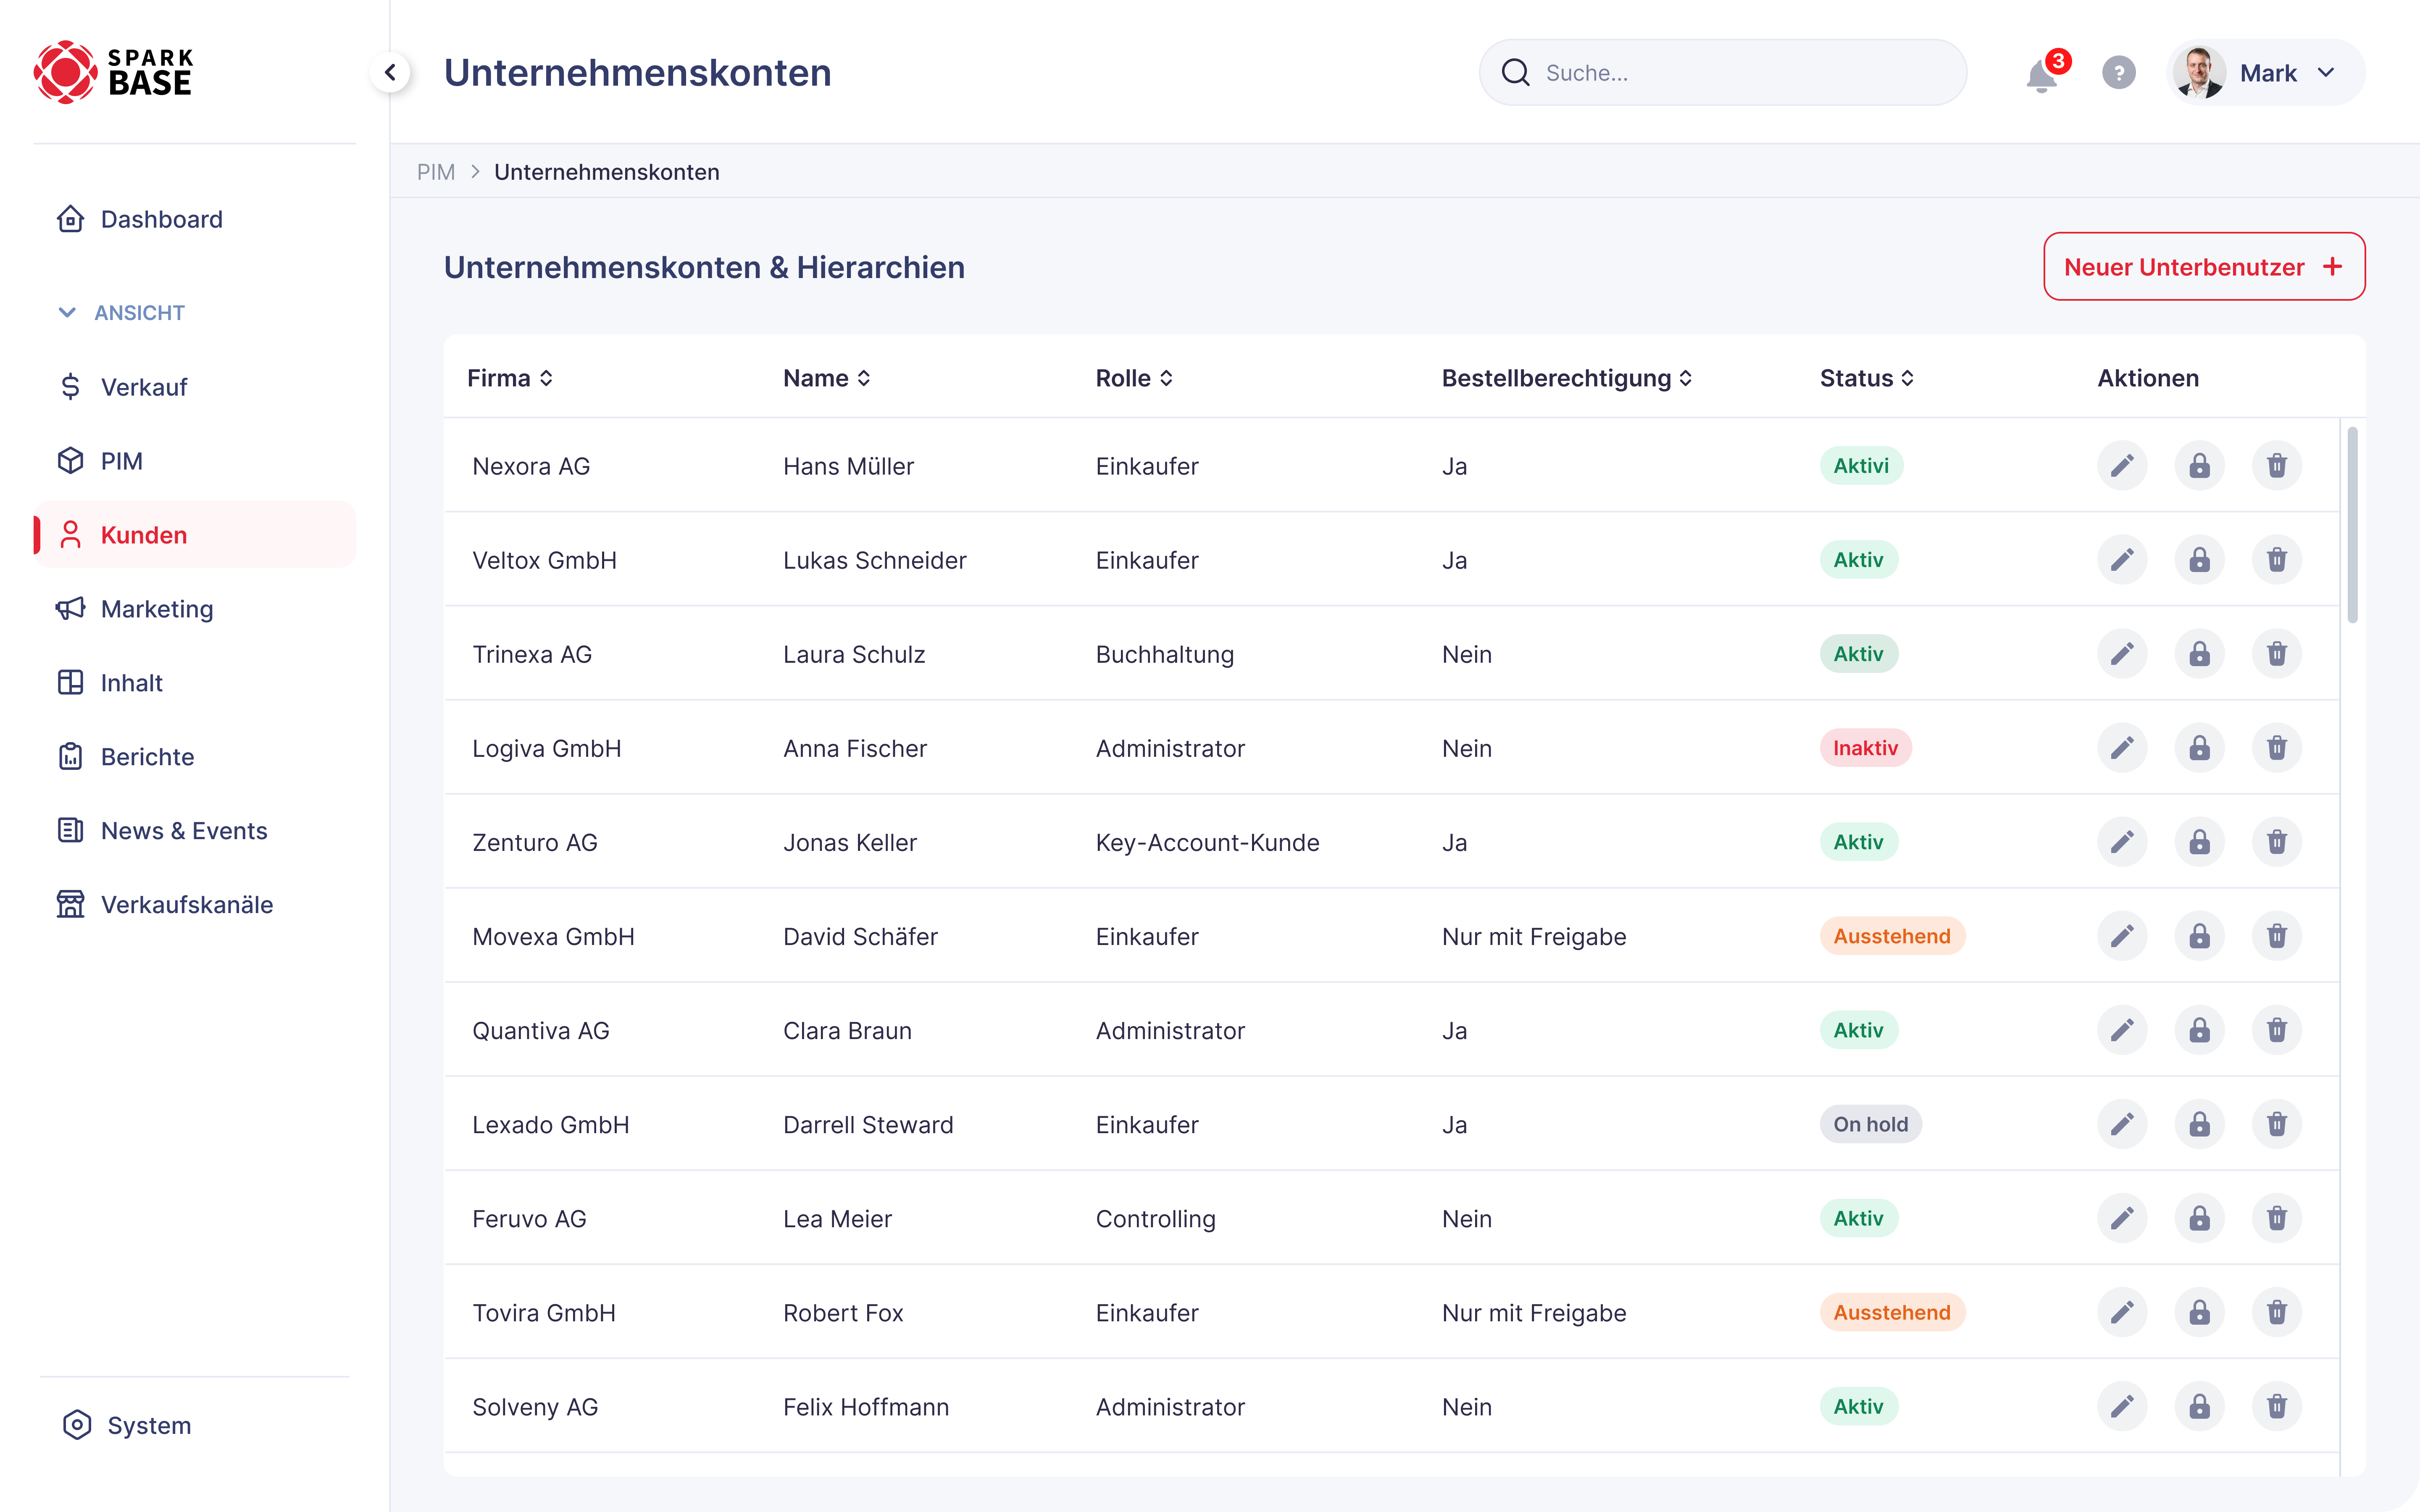Open PIM in the sidebar

pos(195,461)
